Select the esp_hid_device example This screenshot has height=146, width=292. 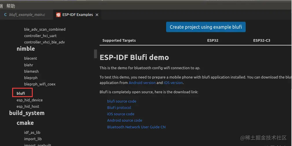point(30,100)
